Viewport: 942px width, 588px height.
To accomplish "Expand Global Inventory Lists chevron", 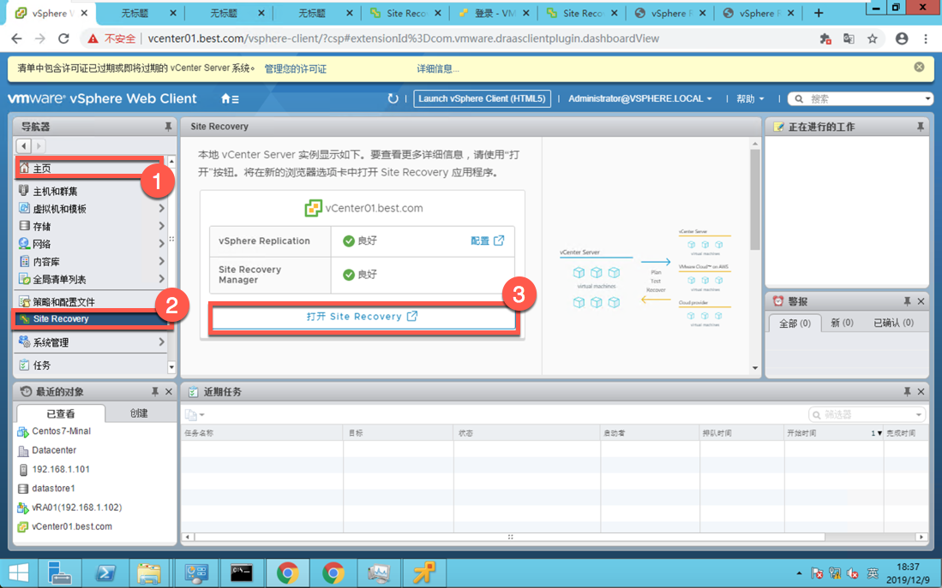I will click(161, 278).
